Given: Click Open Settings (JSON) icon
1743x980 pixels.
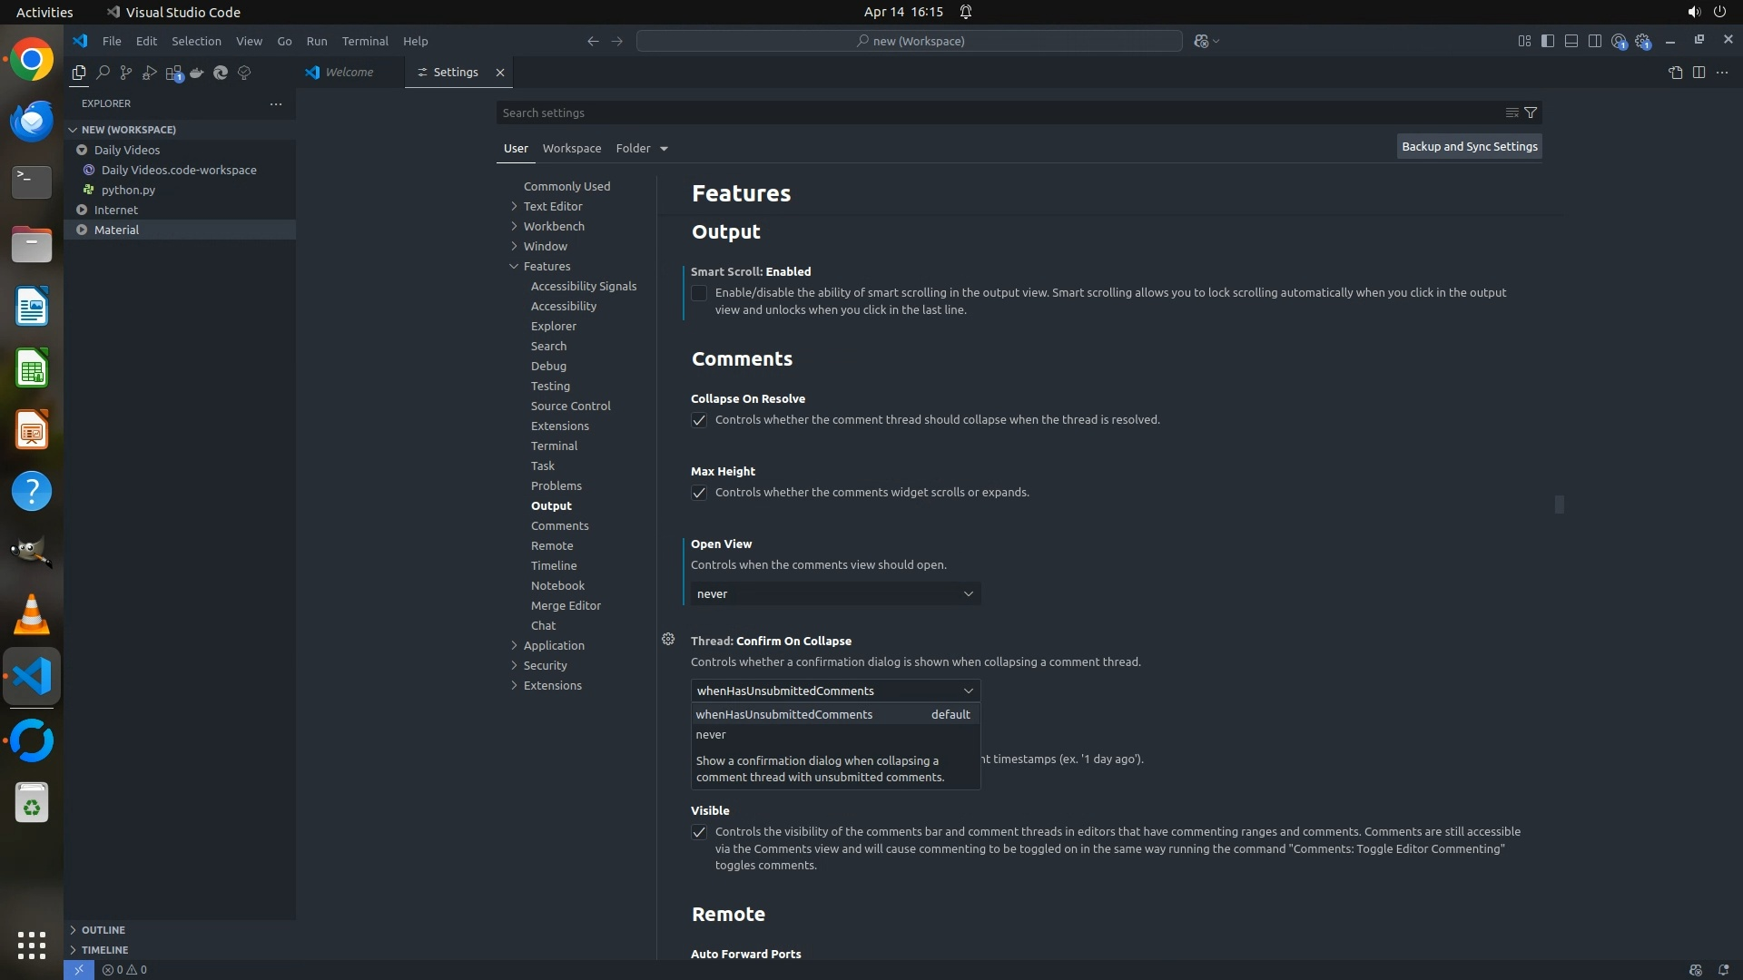Looking at the screenshot, I should 1675,73.
